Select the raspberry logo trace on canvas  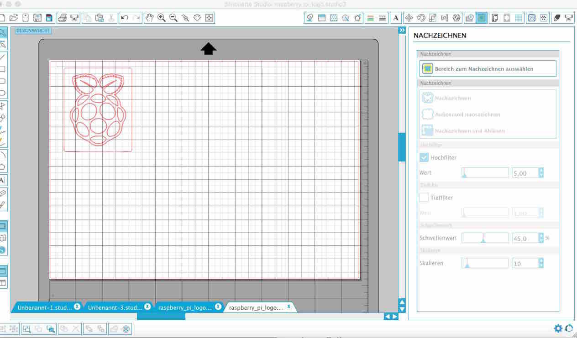pos(98,109)
